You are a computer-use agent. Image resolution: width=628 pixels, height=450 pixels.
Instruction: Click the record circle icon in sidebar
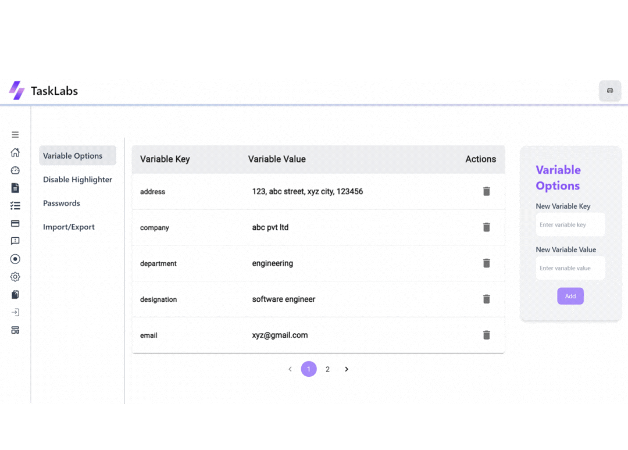click(x=15, y=259)
